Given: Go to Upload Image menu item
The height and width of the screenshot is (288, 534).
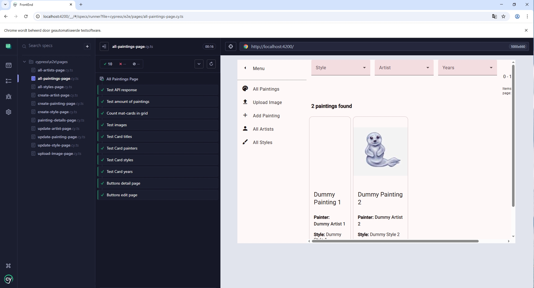Looking at the screenshot, I should [267, 102].
